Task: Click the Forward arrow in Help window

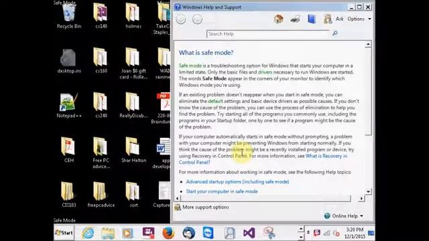Action: 197,19
